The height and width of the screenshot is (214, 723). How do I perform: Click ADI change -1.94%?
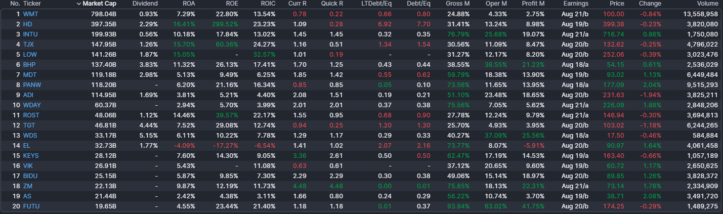coord(651,95)
